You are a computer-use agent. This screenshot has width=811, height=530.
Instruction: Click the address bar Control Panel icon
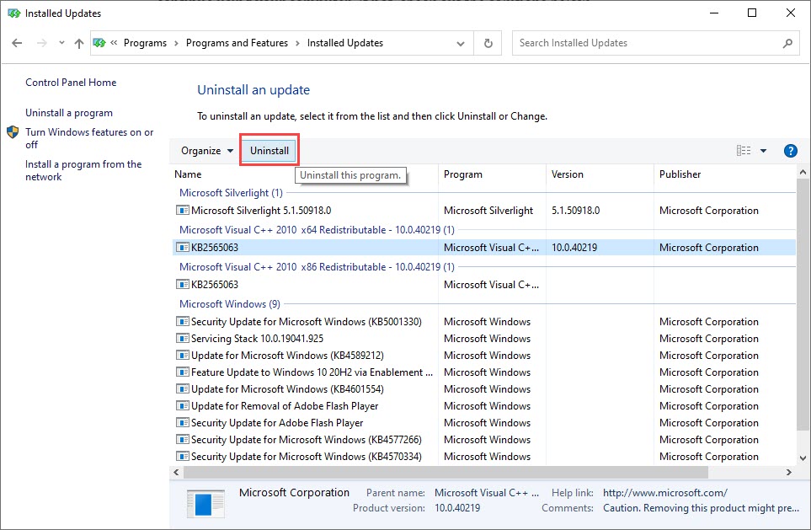(x=99, y=43)
